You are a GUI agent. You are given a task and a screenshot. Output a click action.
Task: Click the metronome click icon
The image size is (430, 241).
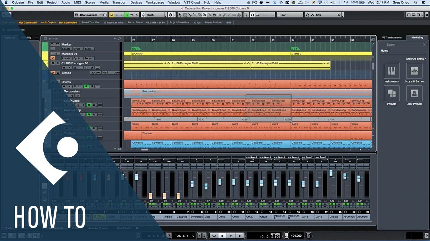[x=308, y=236]
